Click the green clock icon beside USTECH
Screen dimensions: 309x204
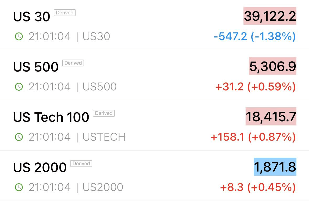pos(19,137)
